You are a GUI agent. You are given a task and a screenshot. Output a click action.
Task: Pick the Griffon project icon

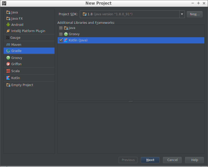coord(8,64)
